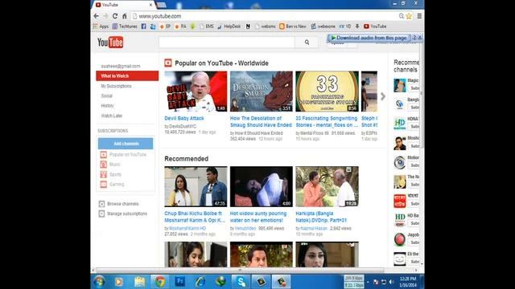Click Download audio from this page
This screenshot has height=289, width=515.
(x=369, y=38)
